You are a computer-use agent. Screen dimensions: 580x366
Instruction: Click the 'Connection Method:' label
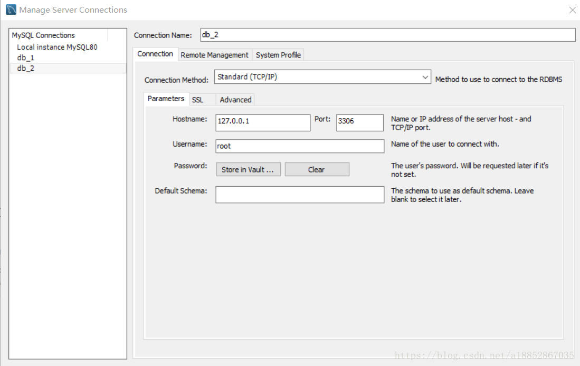point(176,80)
